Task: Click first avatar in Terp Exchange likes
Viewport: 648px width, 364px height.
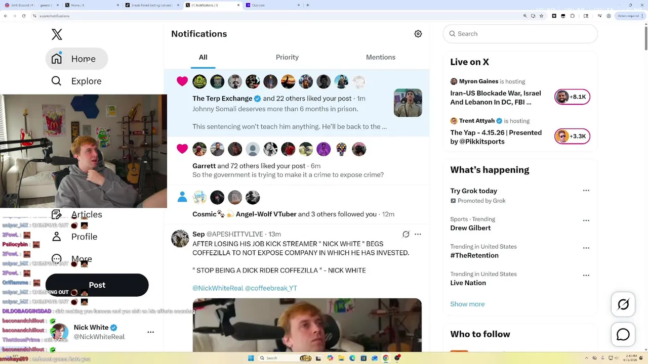Action: [199, 81]
